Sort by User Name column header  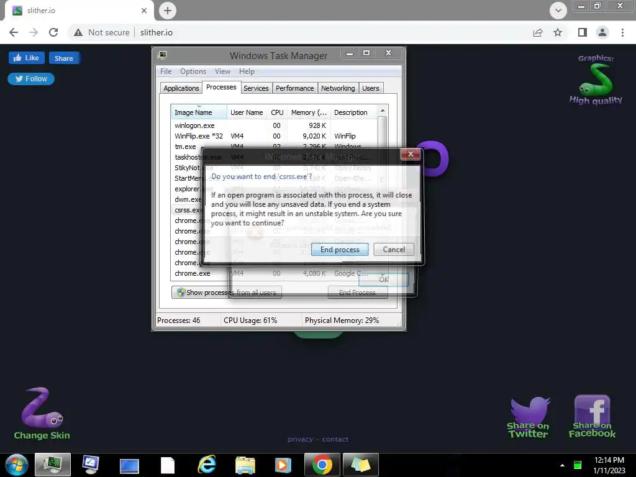pos(247,112)
